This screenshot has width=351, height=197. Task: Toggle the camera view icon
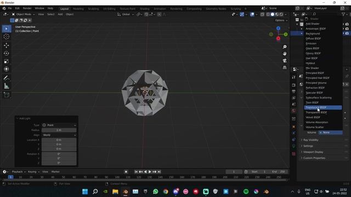pos(285,61)
